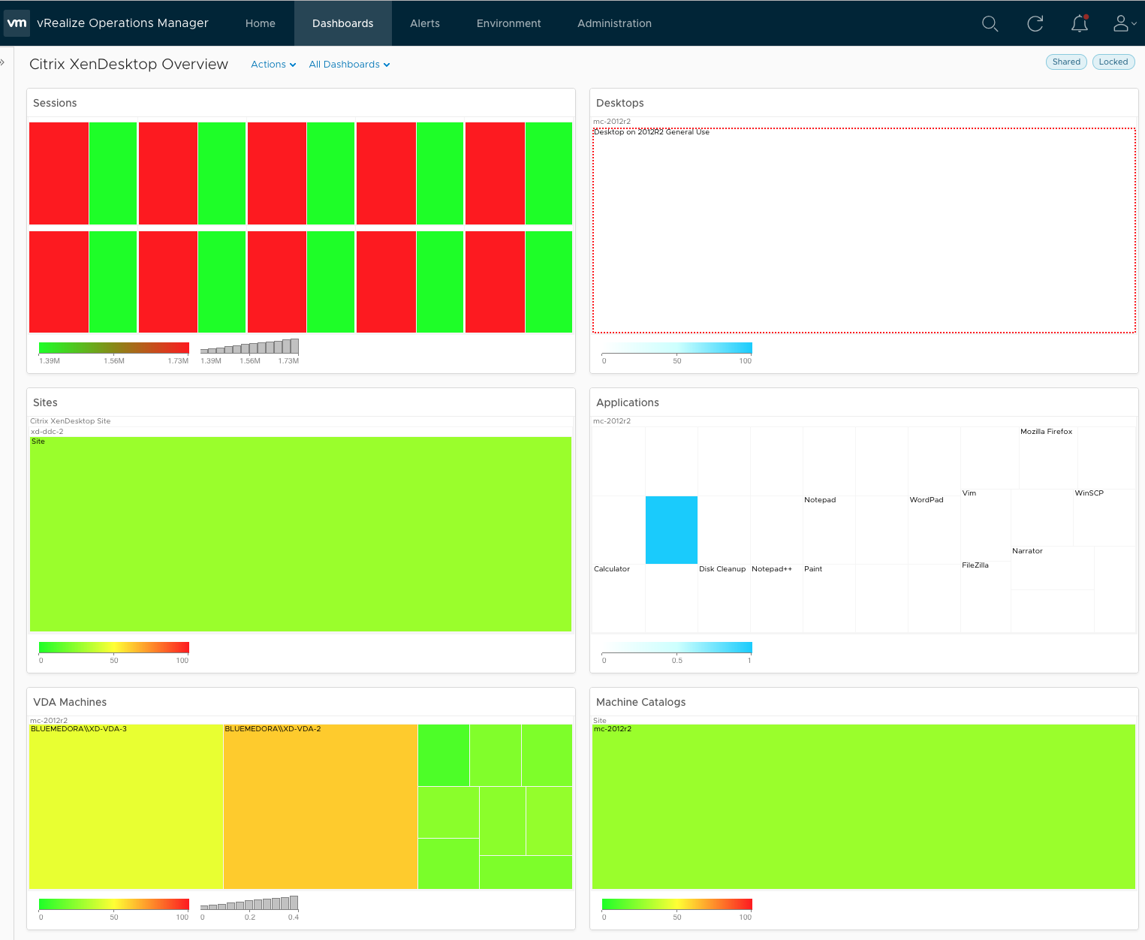Open the user account icon menu
Viewport: 1145px width, 940px height.
coord(1124,24)
